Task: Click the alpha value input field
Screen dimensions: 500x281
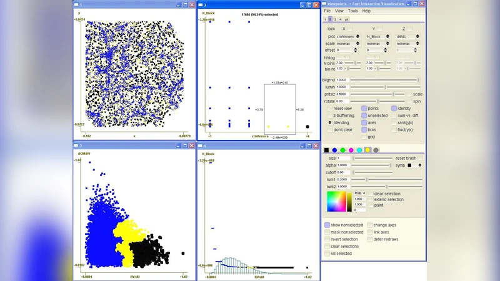Action: point(343,165)
